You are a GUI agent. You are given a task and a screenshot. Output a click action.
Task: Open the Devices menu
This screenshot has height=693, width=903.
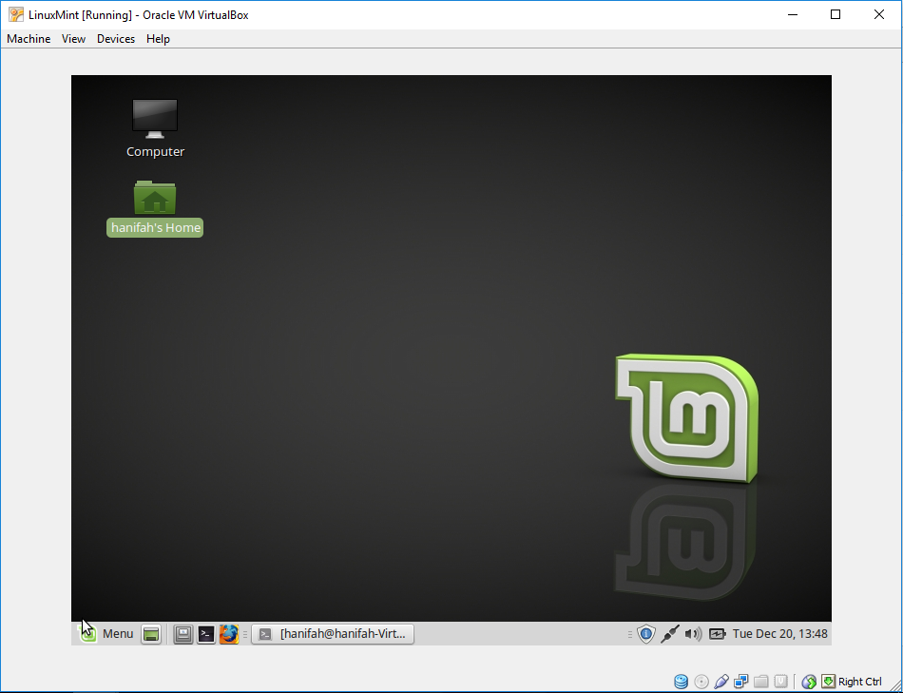click(115, 39)
